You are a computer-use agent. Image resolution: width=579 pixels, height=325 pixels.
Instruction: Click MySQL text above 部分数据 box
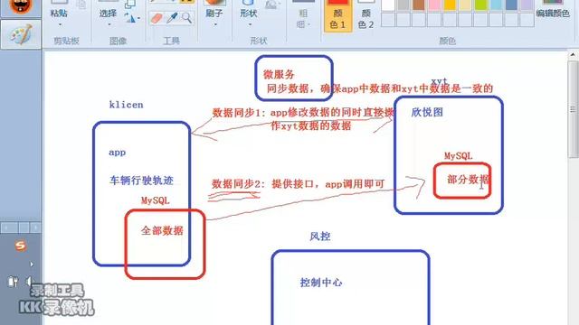pos(459,156)
